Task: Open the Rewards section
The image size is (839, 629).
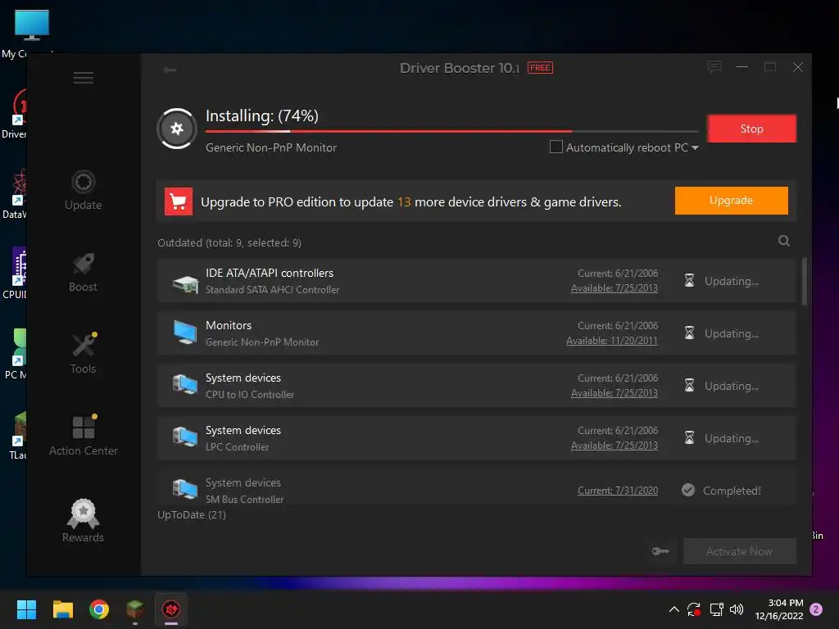Action: tap(83, 520)
